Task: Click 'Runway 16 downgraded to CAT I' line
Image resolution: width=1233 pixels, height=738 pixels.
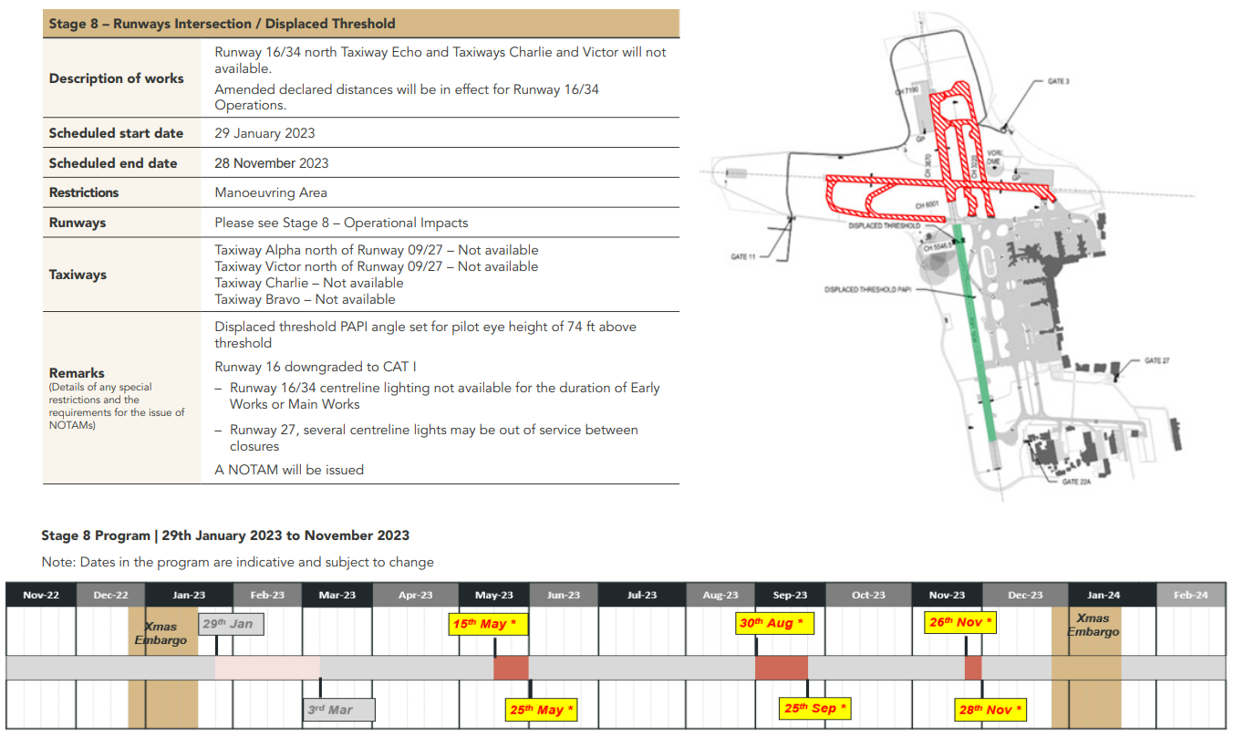Action: [316, 368]
